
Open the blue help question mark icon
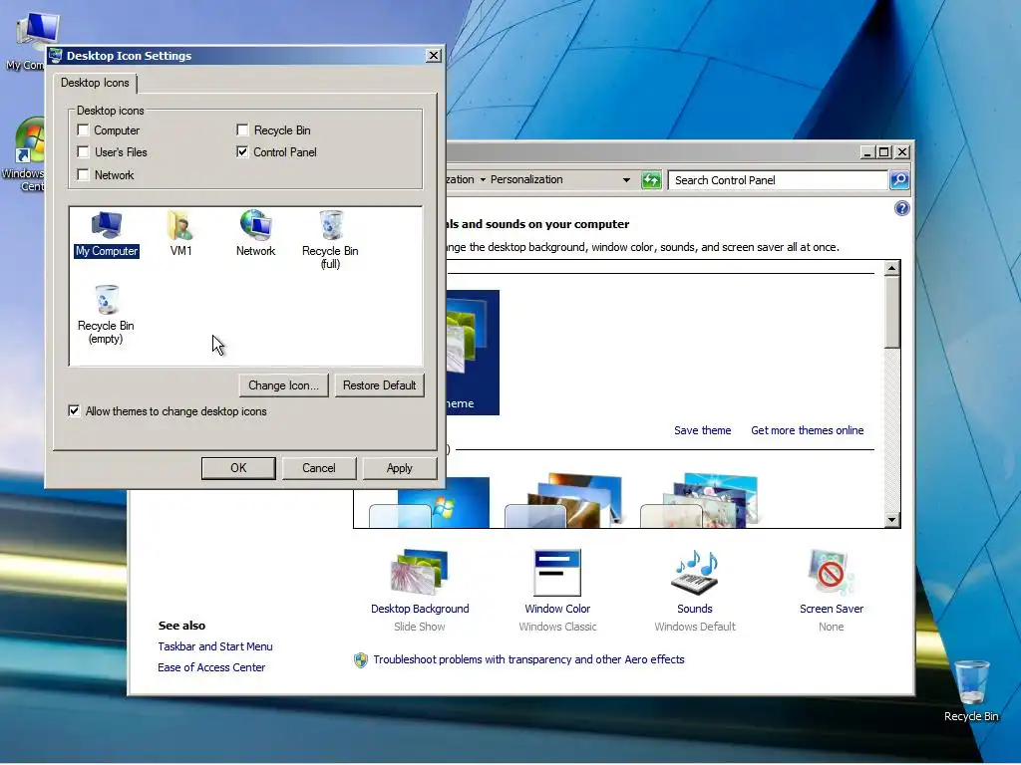click(x=901, y=208)
